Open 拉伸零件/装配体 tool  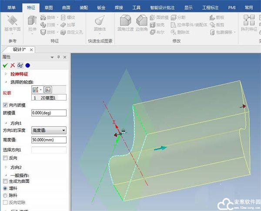tap(189, 25)
